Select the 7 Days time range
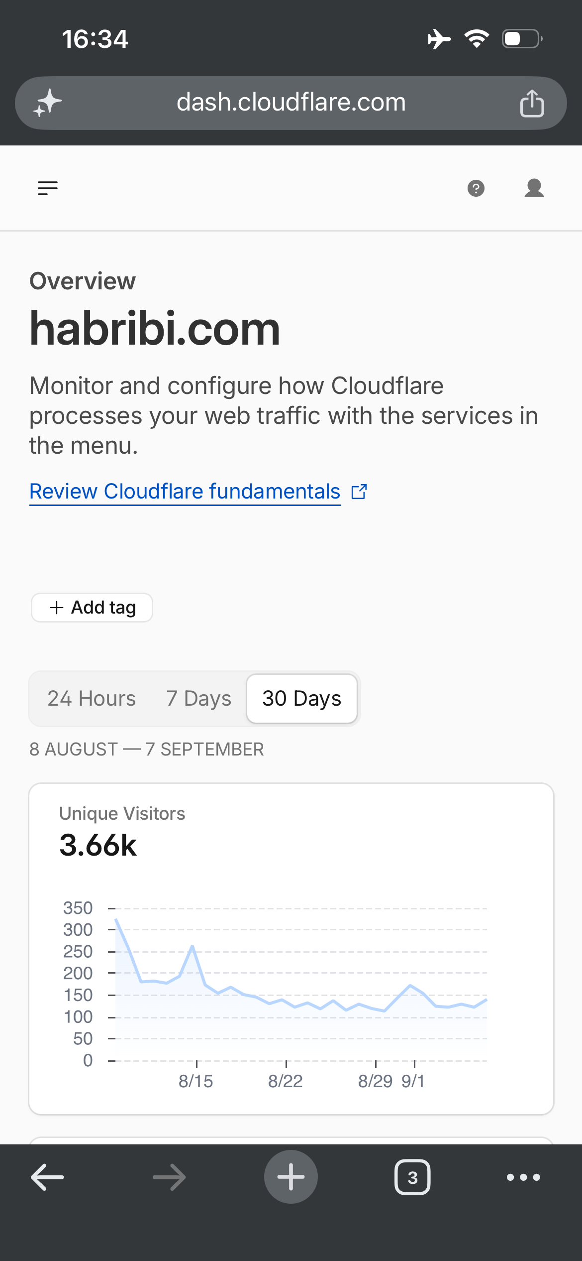The height and width of the screenshot is (1261, 582). tap(199, 698)
